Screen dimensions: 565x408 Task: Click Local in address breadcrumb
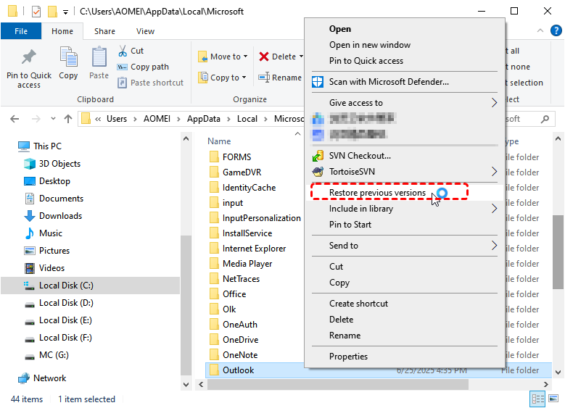click(247, 119)
